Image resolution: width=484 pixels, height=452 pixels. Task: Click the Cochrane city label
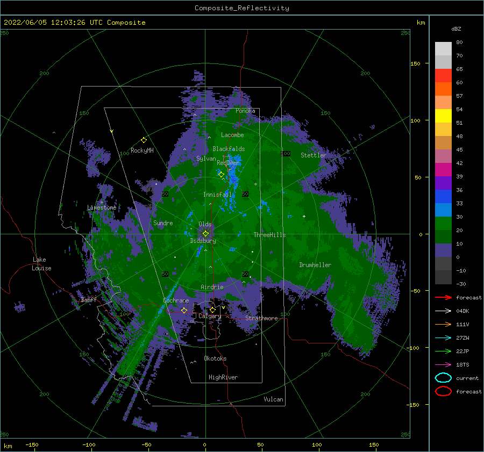tap(176, 300)
